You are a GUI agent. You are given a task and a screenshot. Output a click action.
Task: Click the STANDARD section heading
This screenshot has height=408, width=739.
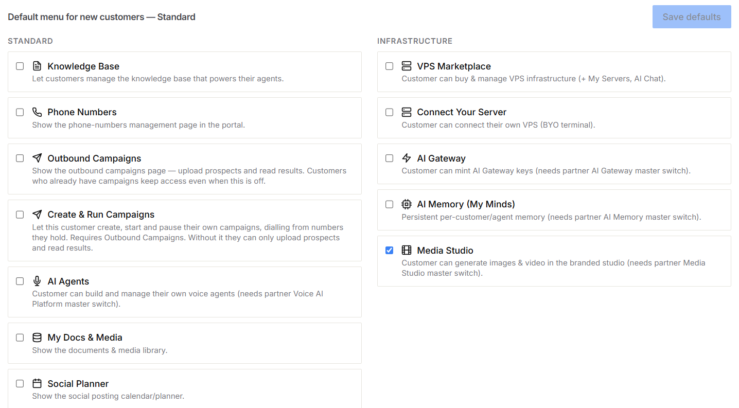[x=30, y=41]
